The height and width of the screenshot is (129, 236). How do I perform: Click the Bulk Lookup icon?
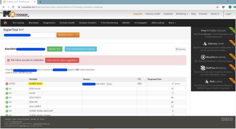206,81
